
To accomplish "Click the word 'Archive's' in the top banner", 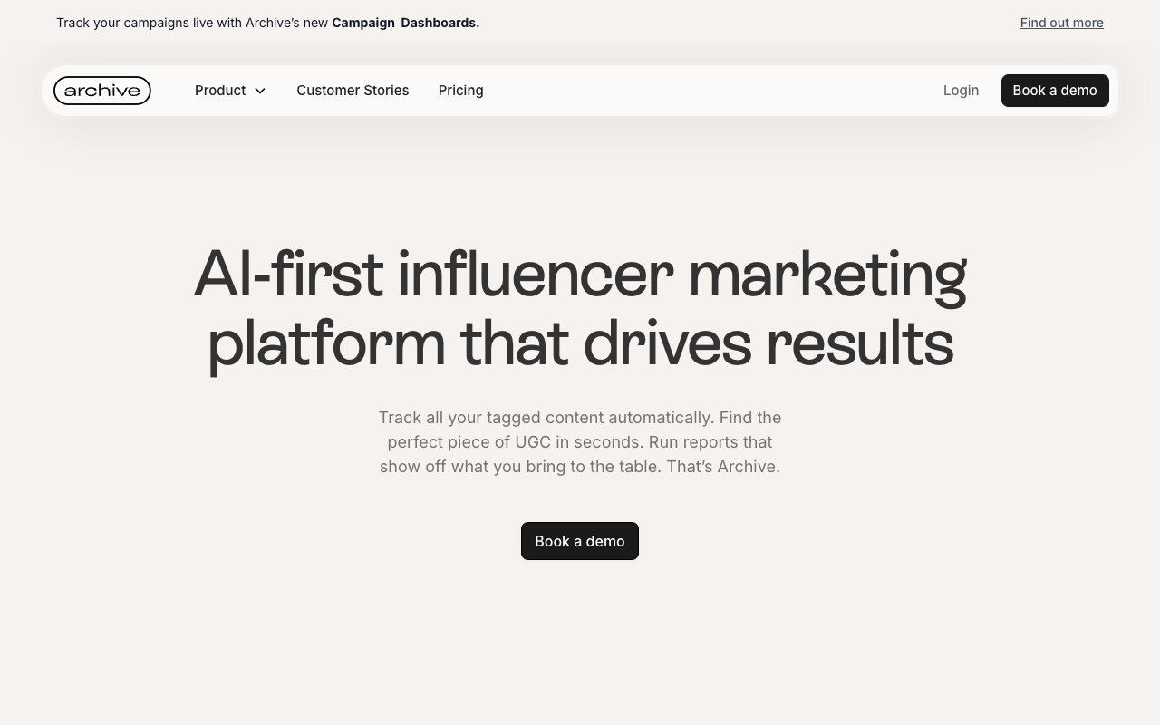I will point(273,23).
